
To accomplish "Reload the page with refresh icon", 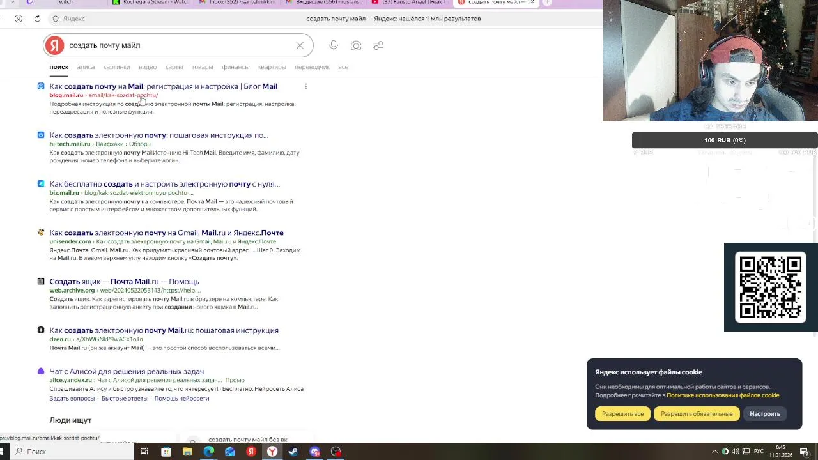I will [x=37, y=19].
